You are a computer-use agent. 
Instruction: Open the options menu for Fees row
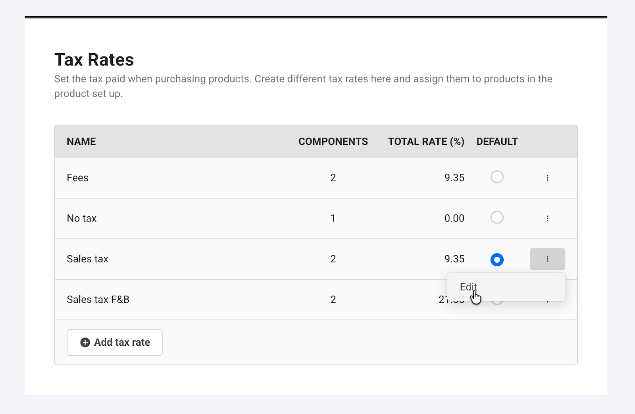point(547,178)
